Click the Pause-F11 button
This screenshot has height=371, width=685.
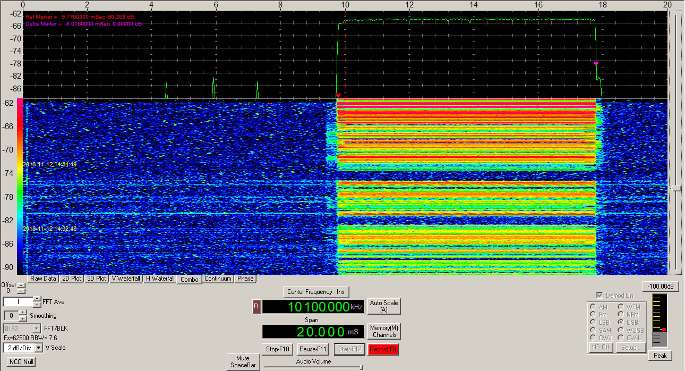pyautogui.click(x=313, y=349)
